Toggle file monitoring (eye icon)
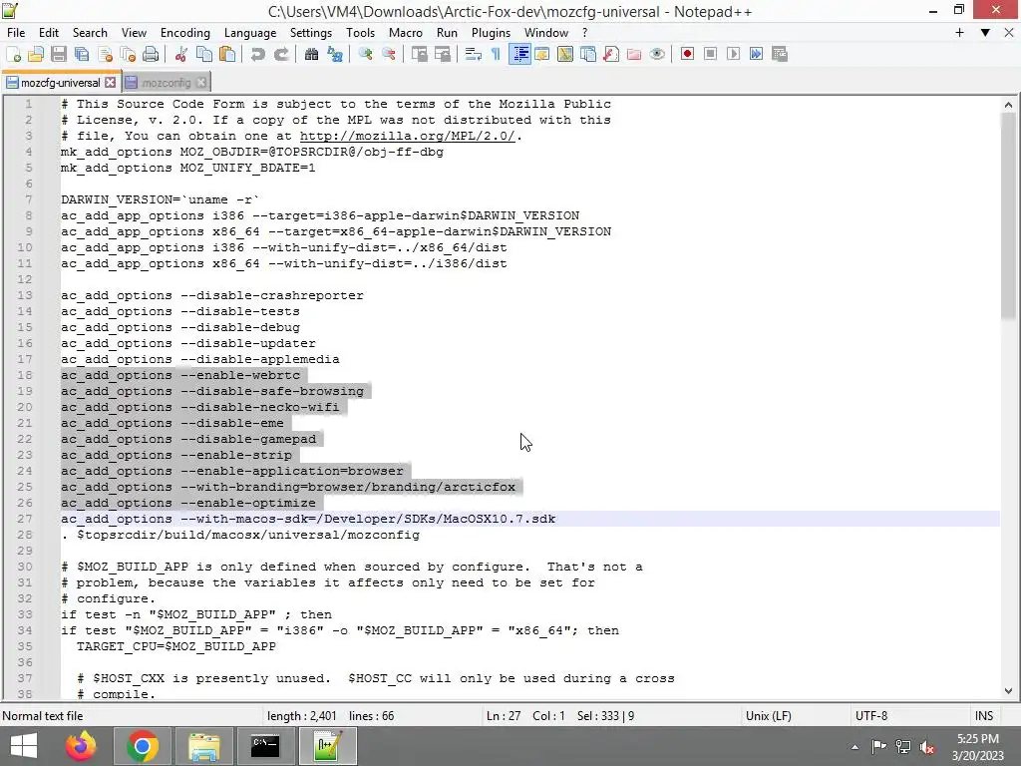This screenshot has width=1021, height=766. (x=657, y=54)
